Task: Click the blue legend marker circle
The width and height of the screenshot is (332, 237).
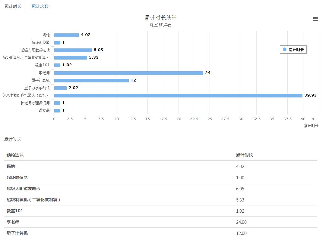Action: click(285, 49)
